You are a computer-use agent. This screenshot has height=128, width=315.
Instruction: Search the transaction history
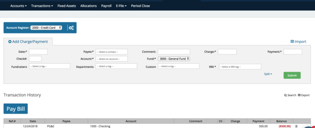click(290, 95)
